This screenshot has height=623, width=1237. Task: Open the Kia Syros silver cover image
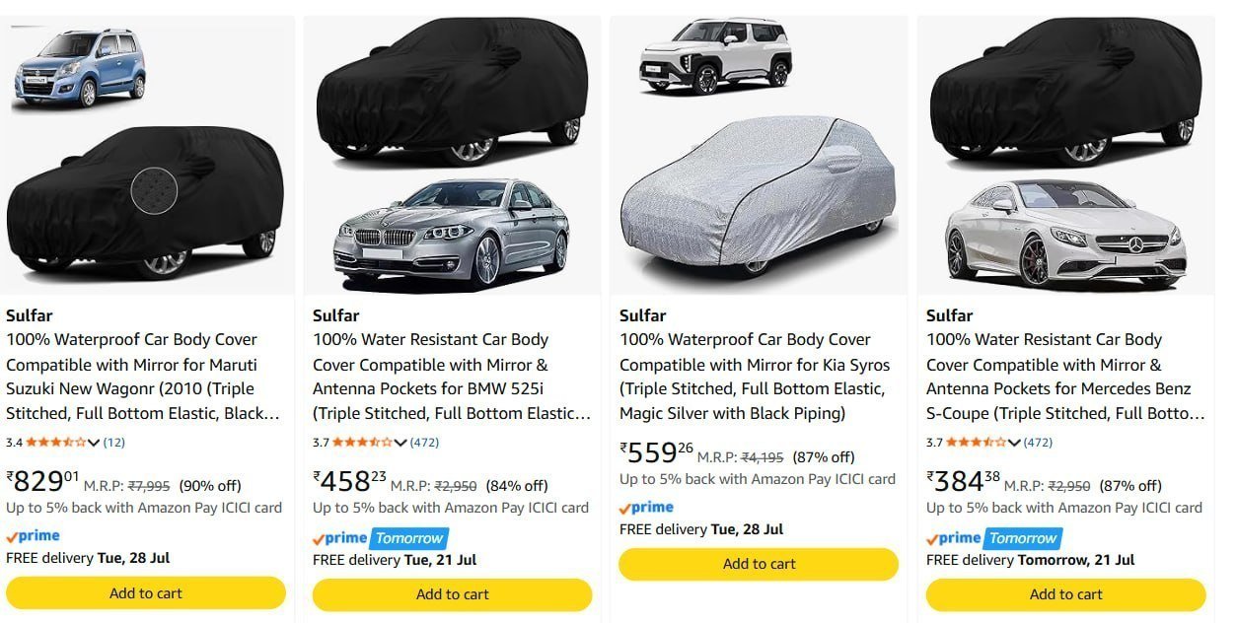click(759, 155)
